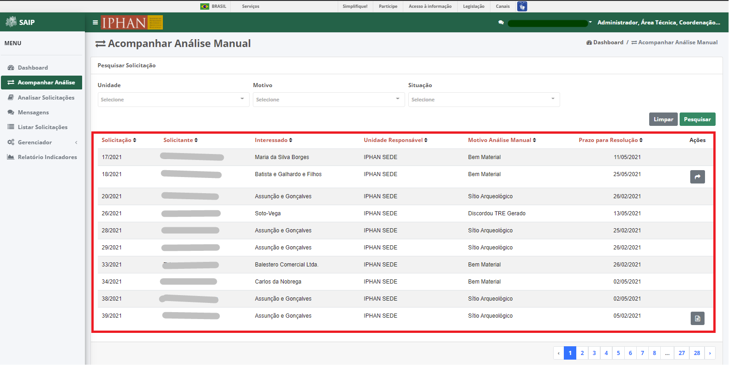Expand Gerenciador submenu in sidebar
This screenshot has width=729, height=367.
click(x=42, y=142)
